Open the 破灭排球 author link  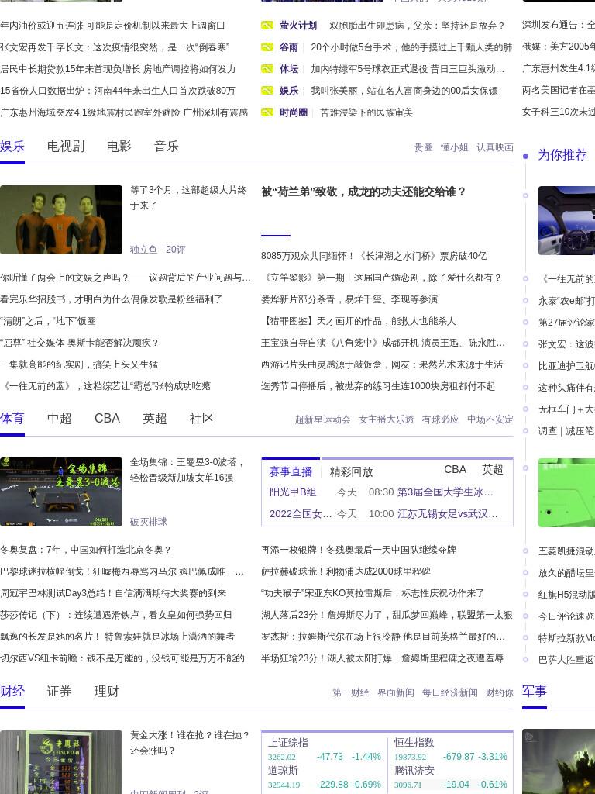click(148, 522)
